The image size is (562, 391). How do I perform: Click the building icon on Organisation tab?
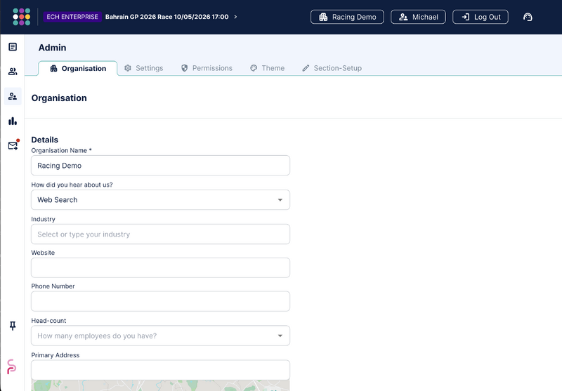pyautogui.click(x=54, y=68)
